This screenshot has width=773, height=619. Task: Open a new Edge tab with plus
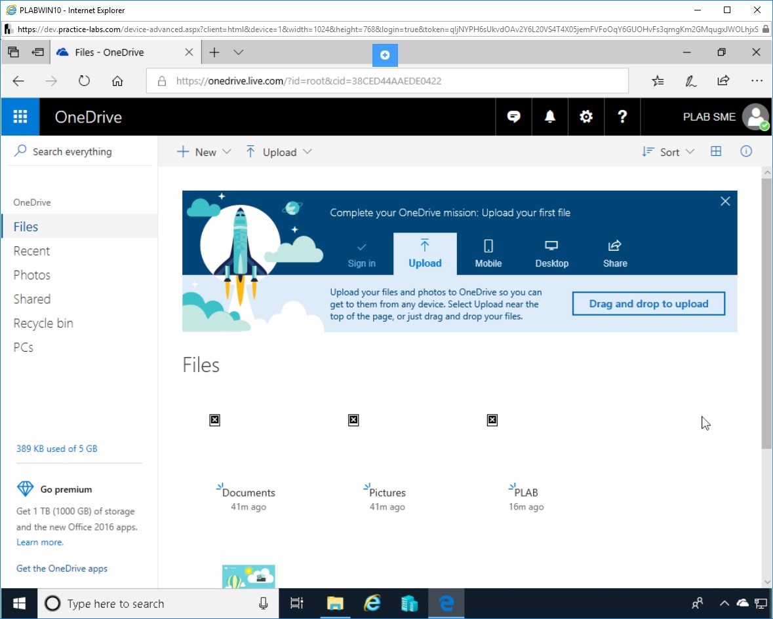pos(214,52)
